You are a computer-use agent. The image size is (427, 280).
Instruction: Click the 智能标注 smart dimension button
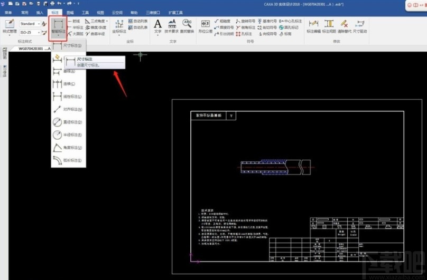[x=58, y=28]
